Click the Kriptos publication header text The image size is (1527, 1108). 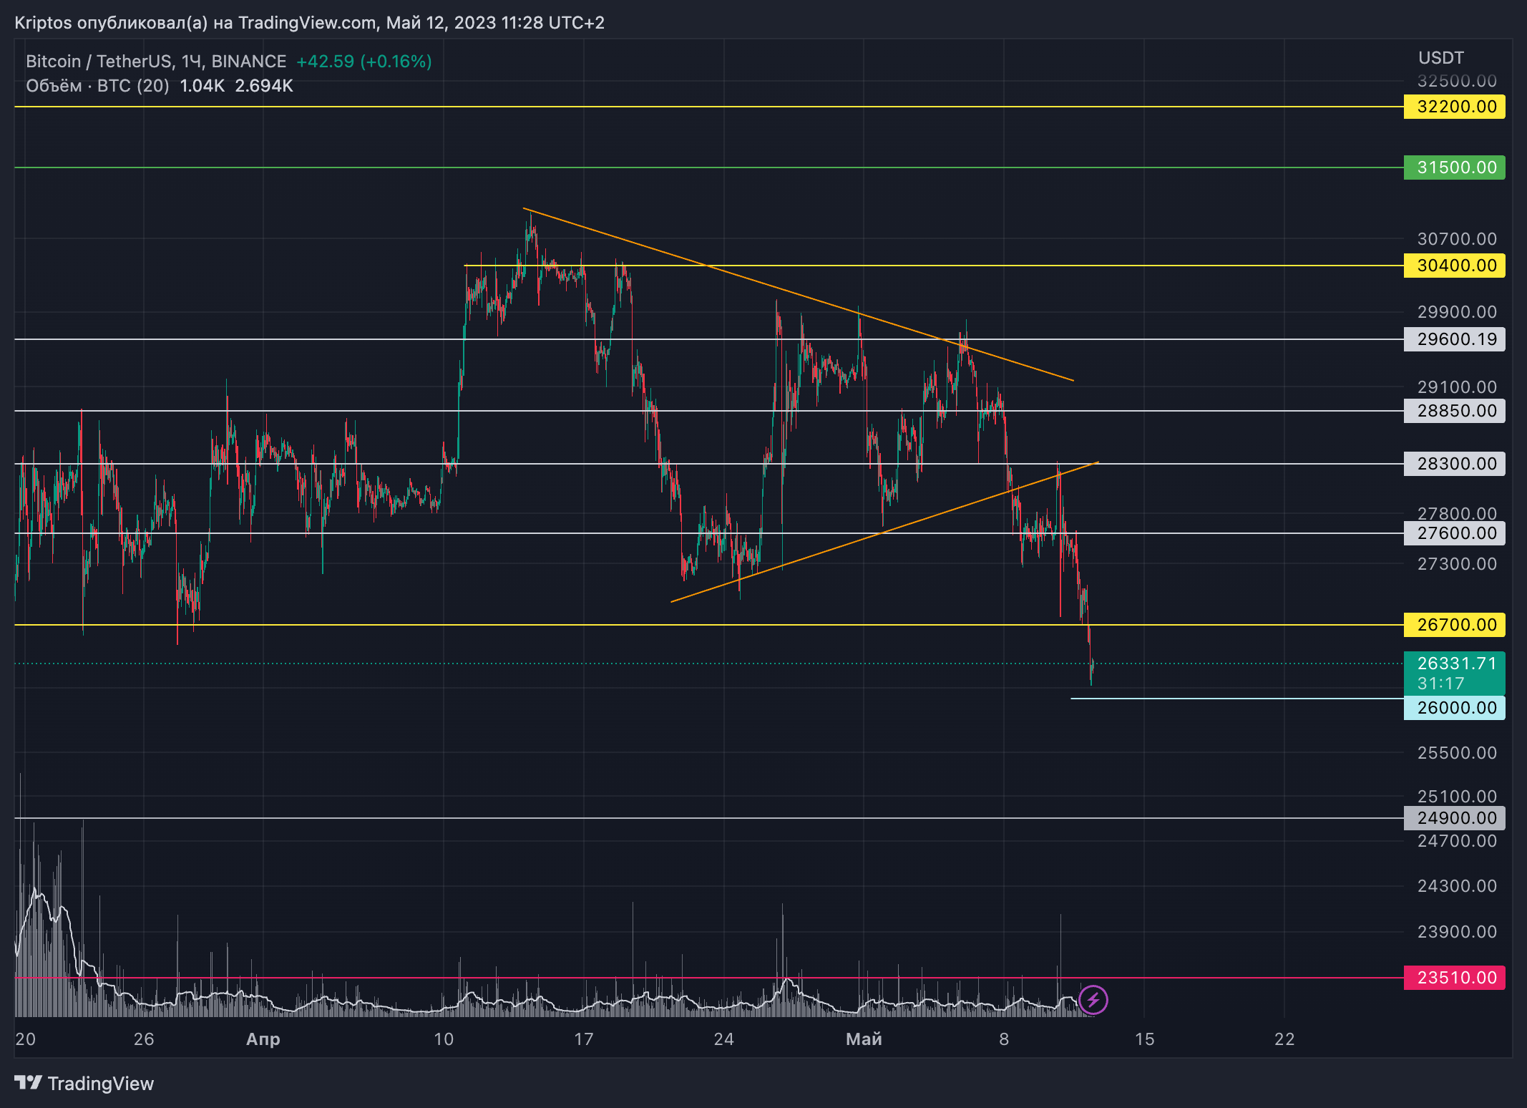tap(309, 23)
